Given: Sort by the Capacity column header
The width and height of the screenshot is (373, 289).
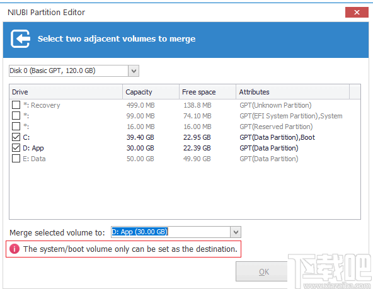Looking at the screenshot, I should coord(151,92).
